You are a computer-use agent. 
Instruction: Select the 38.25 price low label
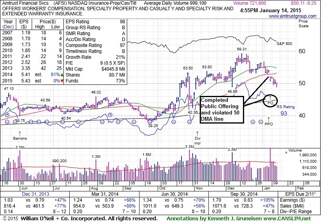[x=153, y=126]
